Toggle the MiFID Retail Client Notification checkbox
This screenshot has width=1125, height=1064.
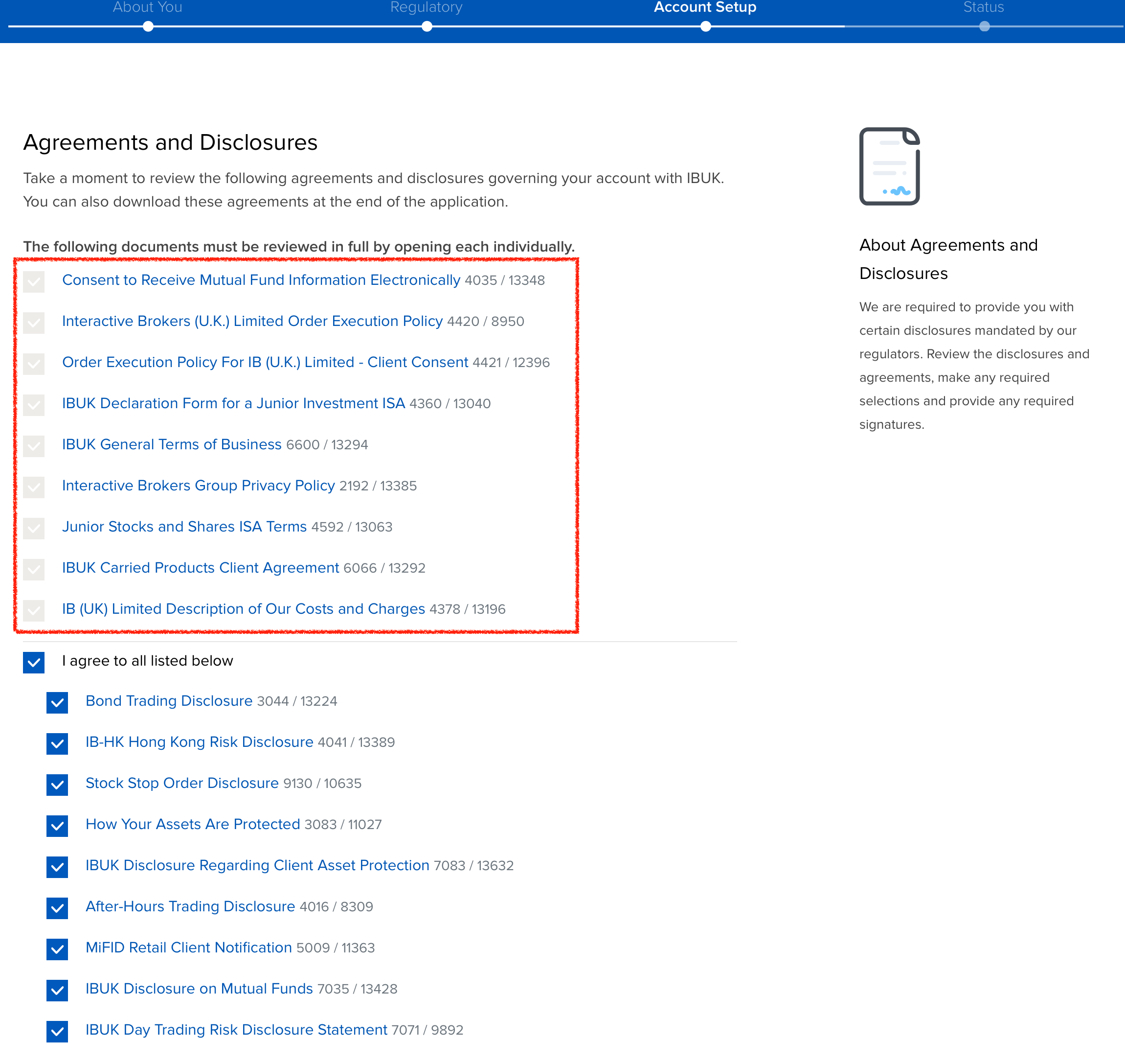57,949
